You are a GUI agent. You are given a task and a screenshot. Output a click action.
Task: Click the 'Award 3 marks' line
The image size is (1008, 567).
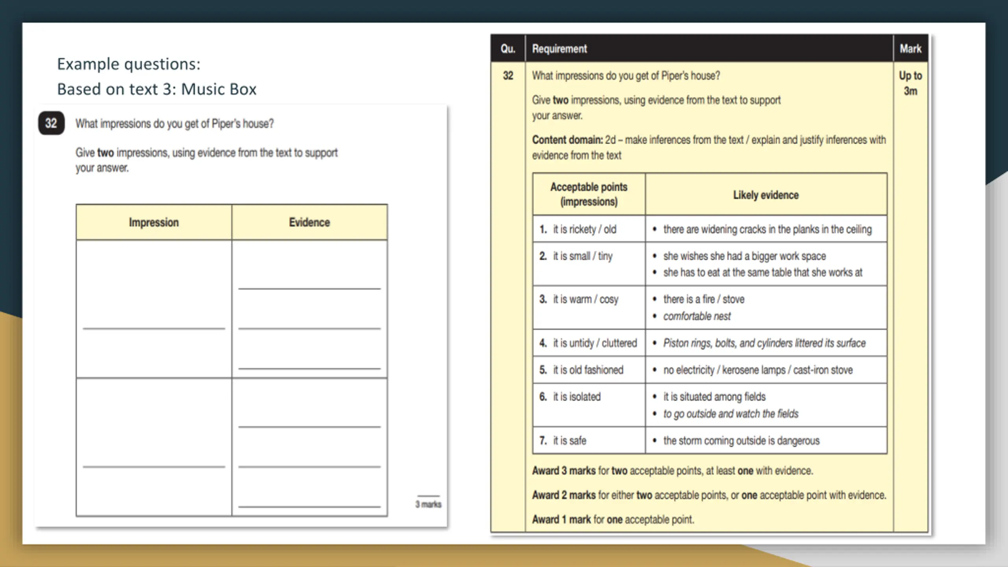673,471
